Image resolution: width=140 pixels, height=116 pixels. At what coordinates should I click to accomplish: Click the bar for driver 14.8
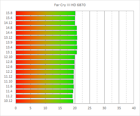pos(46,28)
